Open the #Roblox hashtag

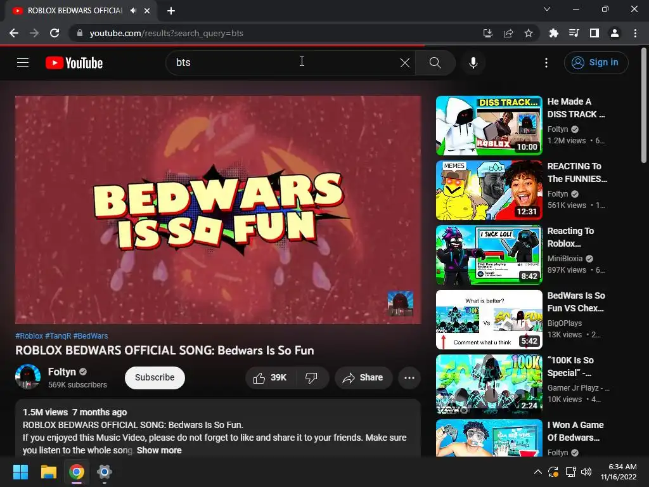[29, 336]
